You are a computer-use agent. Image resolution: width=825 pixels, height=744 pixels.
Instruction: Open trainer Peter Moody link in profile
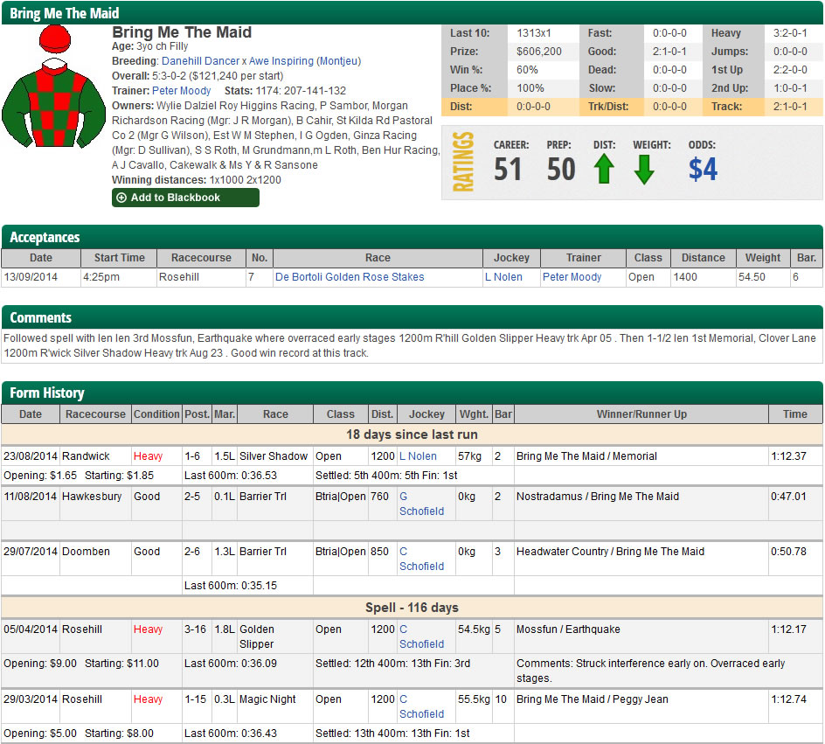pyautogui.click(x=181, y=91)
